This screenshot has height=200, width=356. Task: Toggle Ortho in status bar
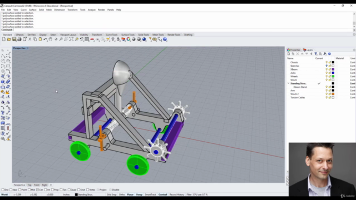[122, 194]
